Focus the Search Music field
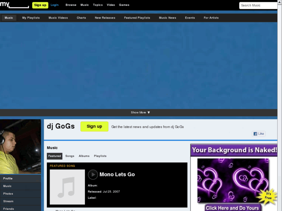This screenshot has height=211, width=282. pos(258,5)
